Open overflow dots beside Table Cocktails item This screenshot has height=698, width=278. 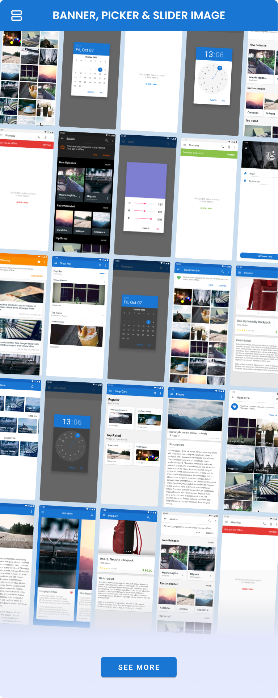102,324
